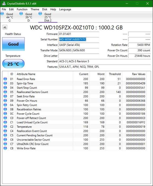
Task: Click raw value 0000000004D9 for Spin-Up Time
Action: pos(136,83)
